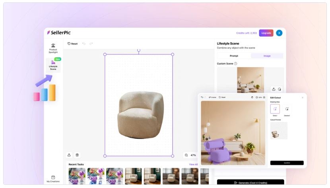Reset the canvas with the Reset button
This screenshot has width=330, height=188.
[x=73, y=44]
